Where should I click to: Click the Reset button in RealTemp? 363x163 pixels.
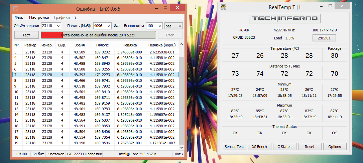[310, 147]
